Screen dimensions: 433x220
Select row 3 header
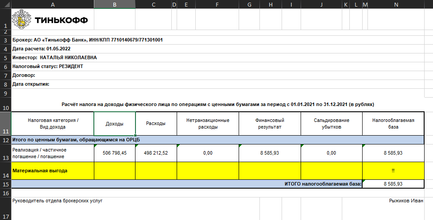(x=5, y=40)
